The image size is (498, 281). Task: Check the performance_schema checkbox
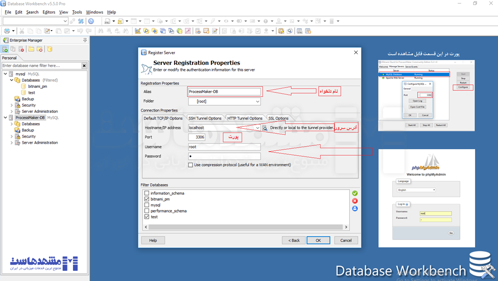tap(147, 211)
